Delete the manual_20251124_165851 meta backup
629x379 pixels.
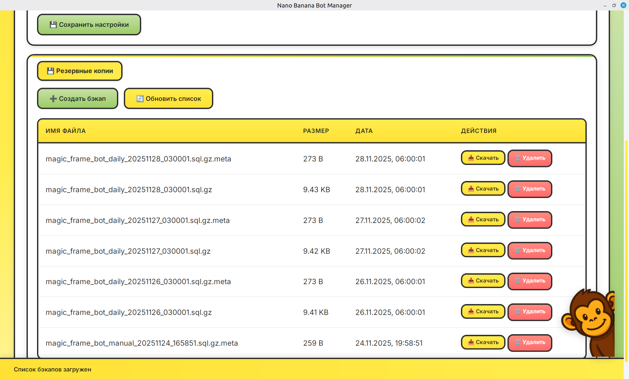point(530,342)
